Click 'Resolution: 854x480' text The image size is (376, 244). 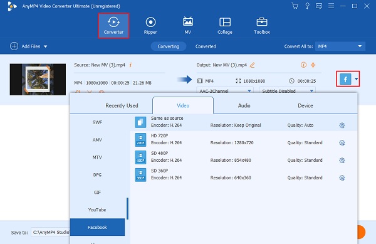[231, 161]
